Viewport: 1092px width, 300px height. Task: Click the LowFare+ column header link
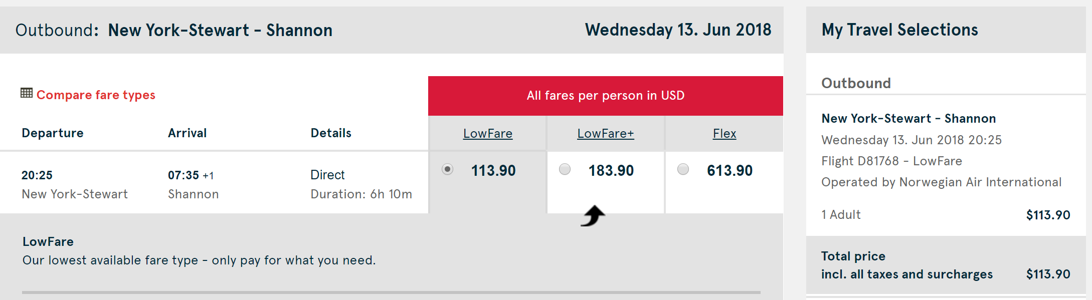(x=605, y=134)
